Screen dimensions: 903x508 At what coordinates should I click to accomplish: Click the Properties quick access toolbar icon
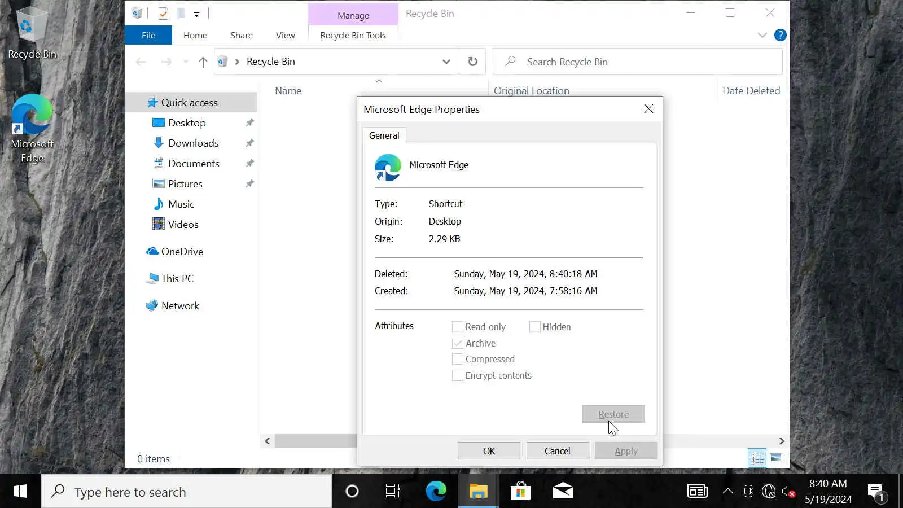coord(163,14)
